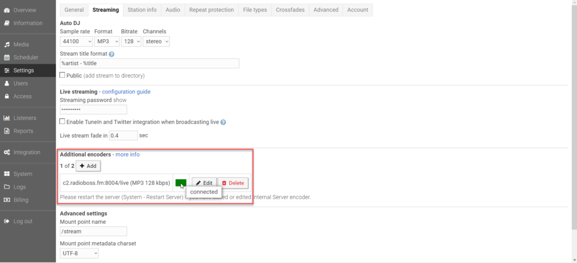The image size is (577, 263).
Task: Open the live streaming configuration guide link
Action: (126, 91)
